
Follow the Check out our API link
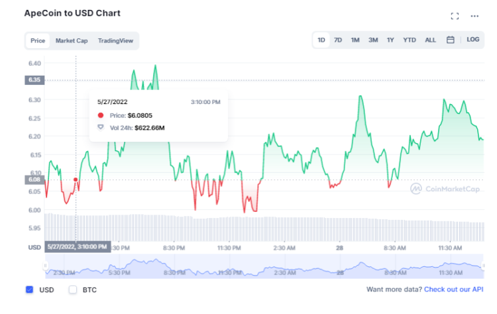[453, 289]
